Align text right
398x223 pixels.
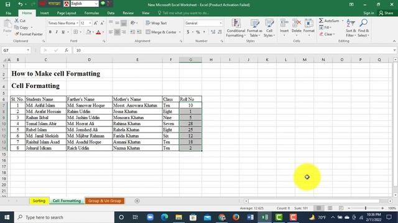point(124,32)
